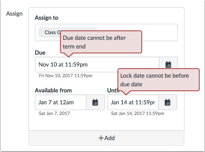Open the Available from calendar picker
205x152 pixels.
tap(95, 102)
